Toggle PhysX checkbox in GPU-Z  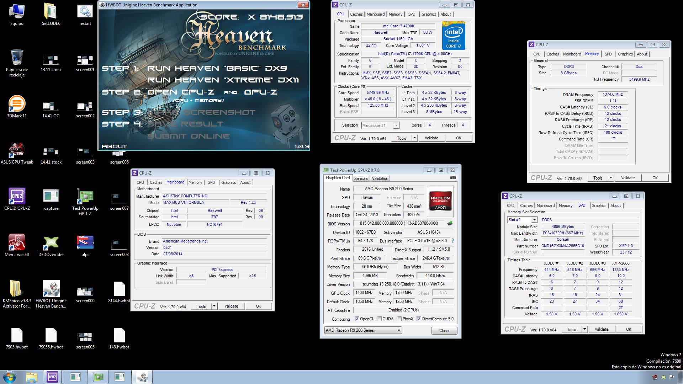point(399,319)
